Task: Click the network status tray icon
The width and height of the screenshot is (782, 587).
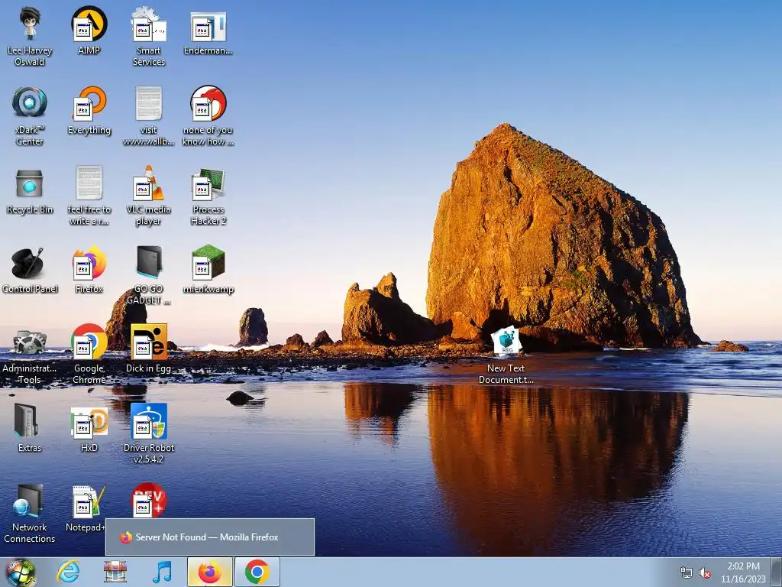Action: (x=687, y=573)
